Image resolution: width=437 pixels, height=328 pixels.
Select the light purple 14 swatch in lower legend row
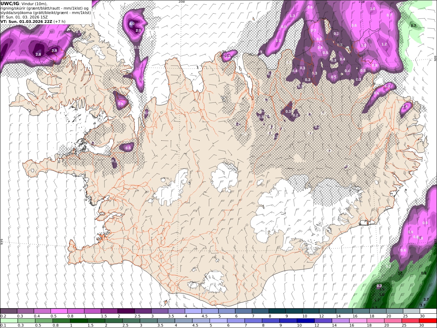point(340,321)
